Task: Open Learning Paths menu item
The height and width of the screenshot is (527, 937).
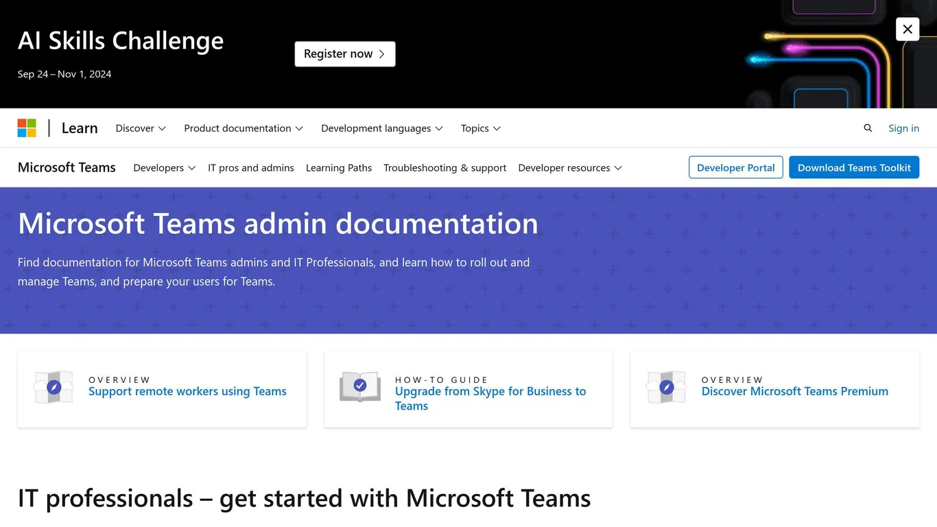Action: (x=339, y=167)
